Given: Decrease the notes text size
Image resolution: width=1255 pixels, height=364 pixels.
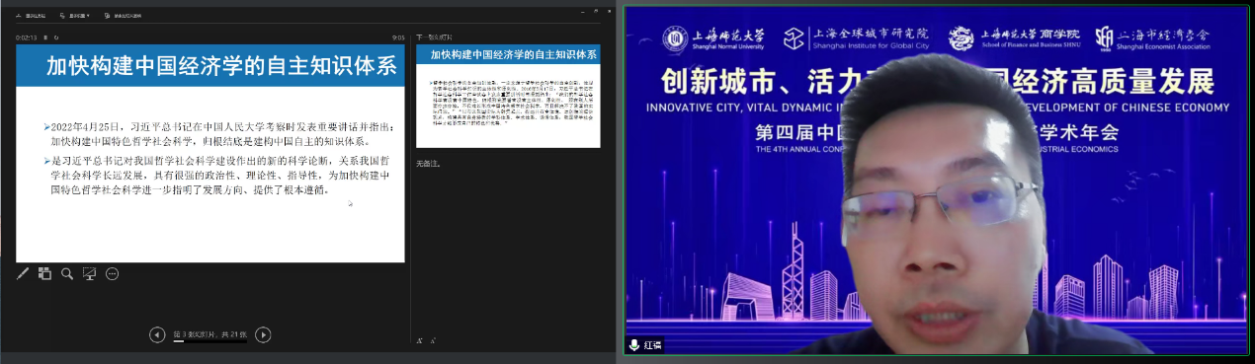Looking at the screenshot, I should pos(433,341).
